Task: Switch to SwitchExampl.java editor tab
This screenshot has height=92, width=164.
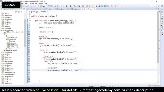Action: click(73, 9)
